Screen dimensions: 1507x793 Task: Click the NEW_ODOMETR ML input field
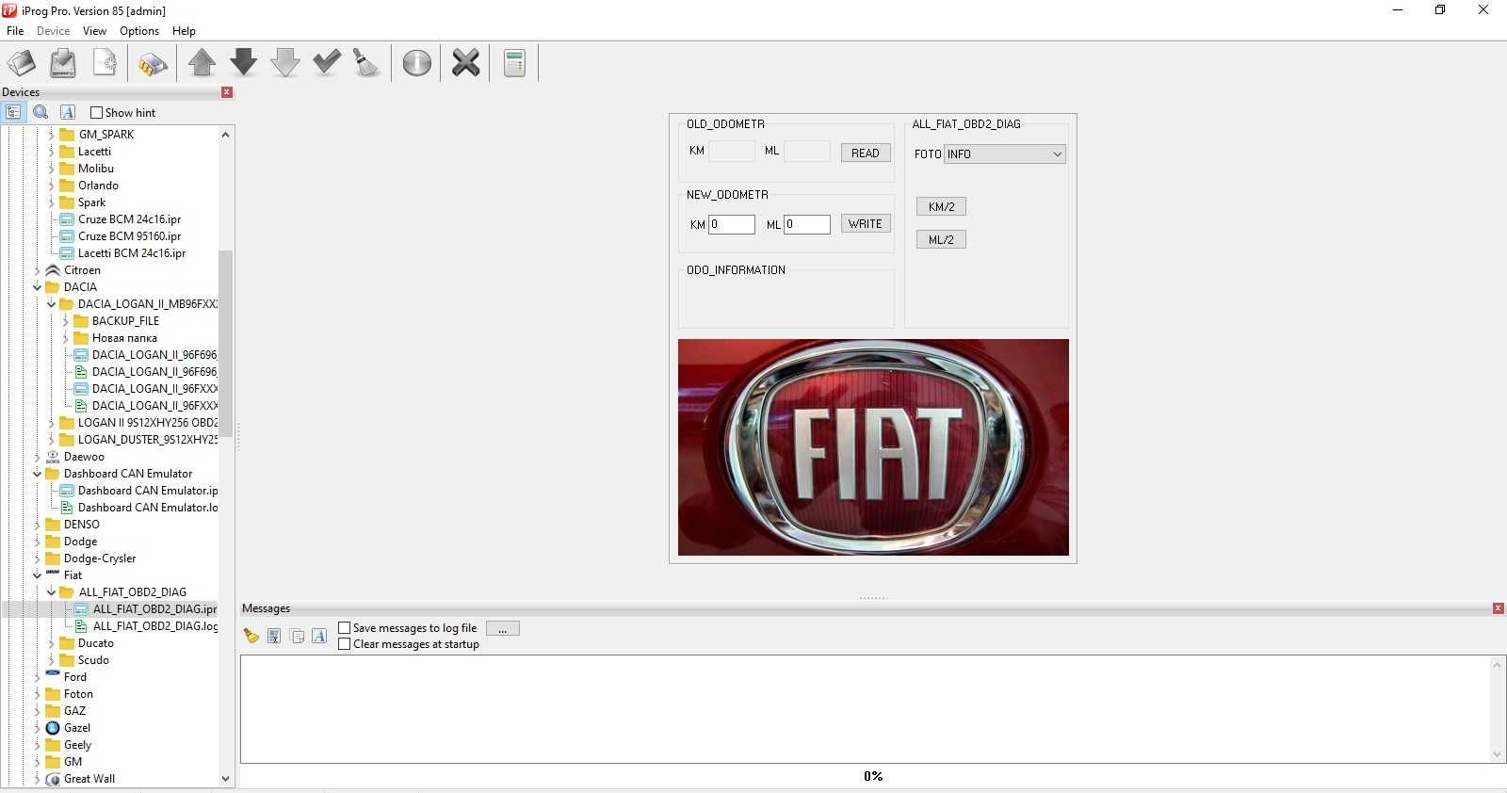pos(807,224)
